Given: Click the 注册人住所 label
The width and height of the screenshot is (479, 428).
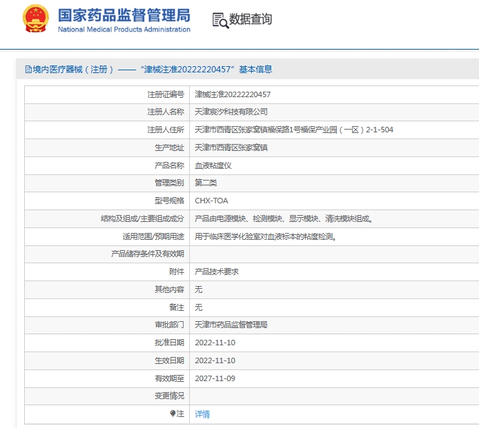Looking at the screenshot, I should pyautogui.click(x=166, y=130).
